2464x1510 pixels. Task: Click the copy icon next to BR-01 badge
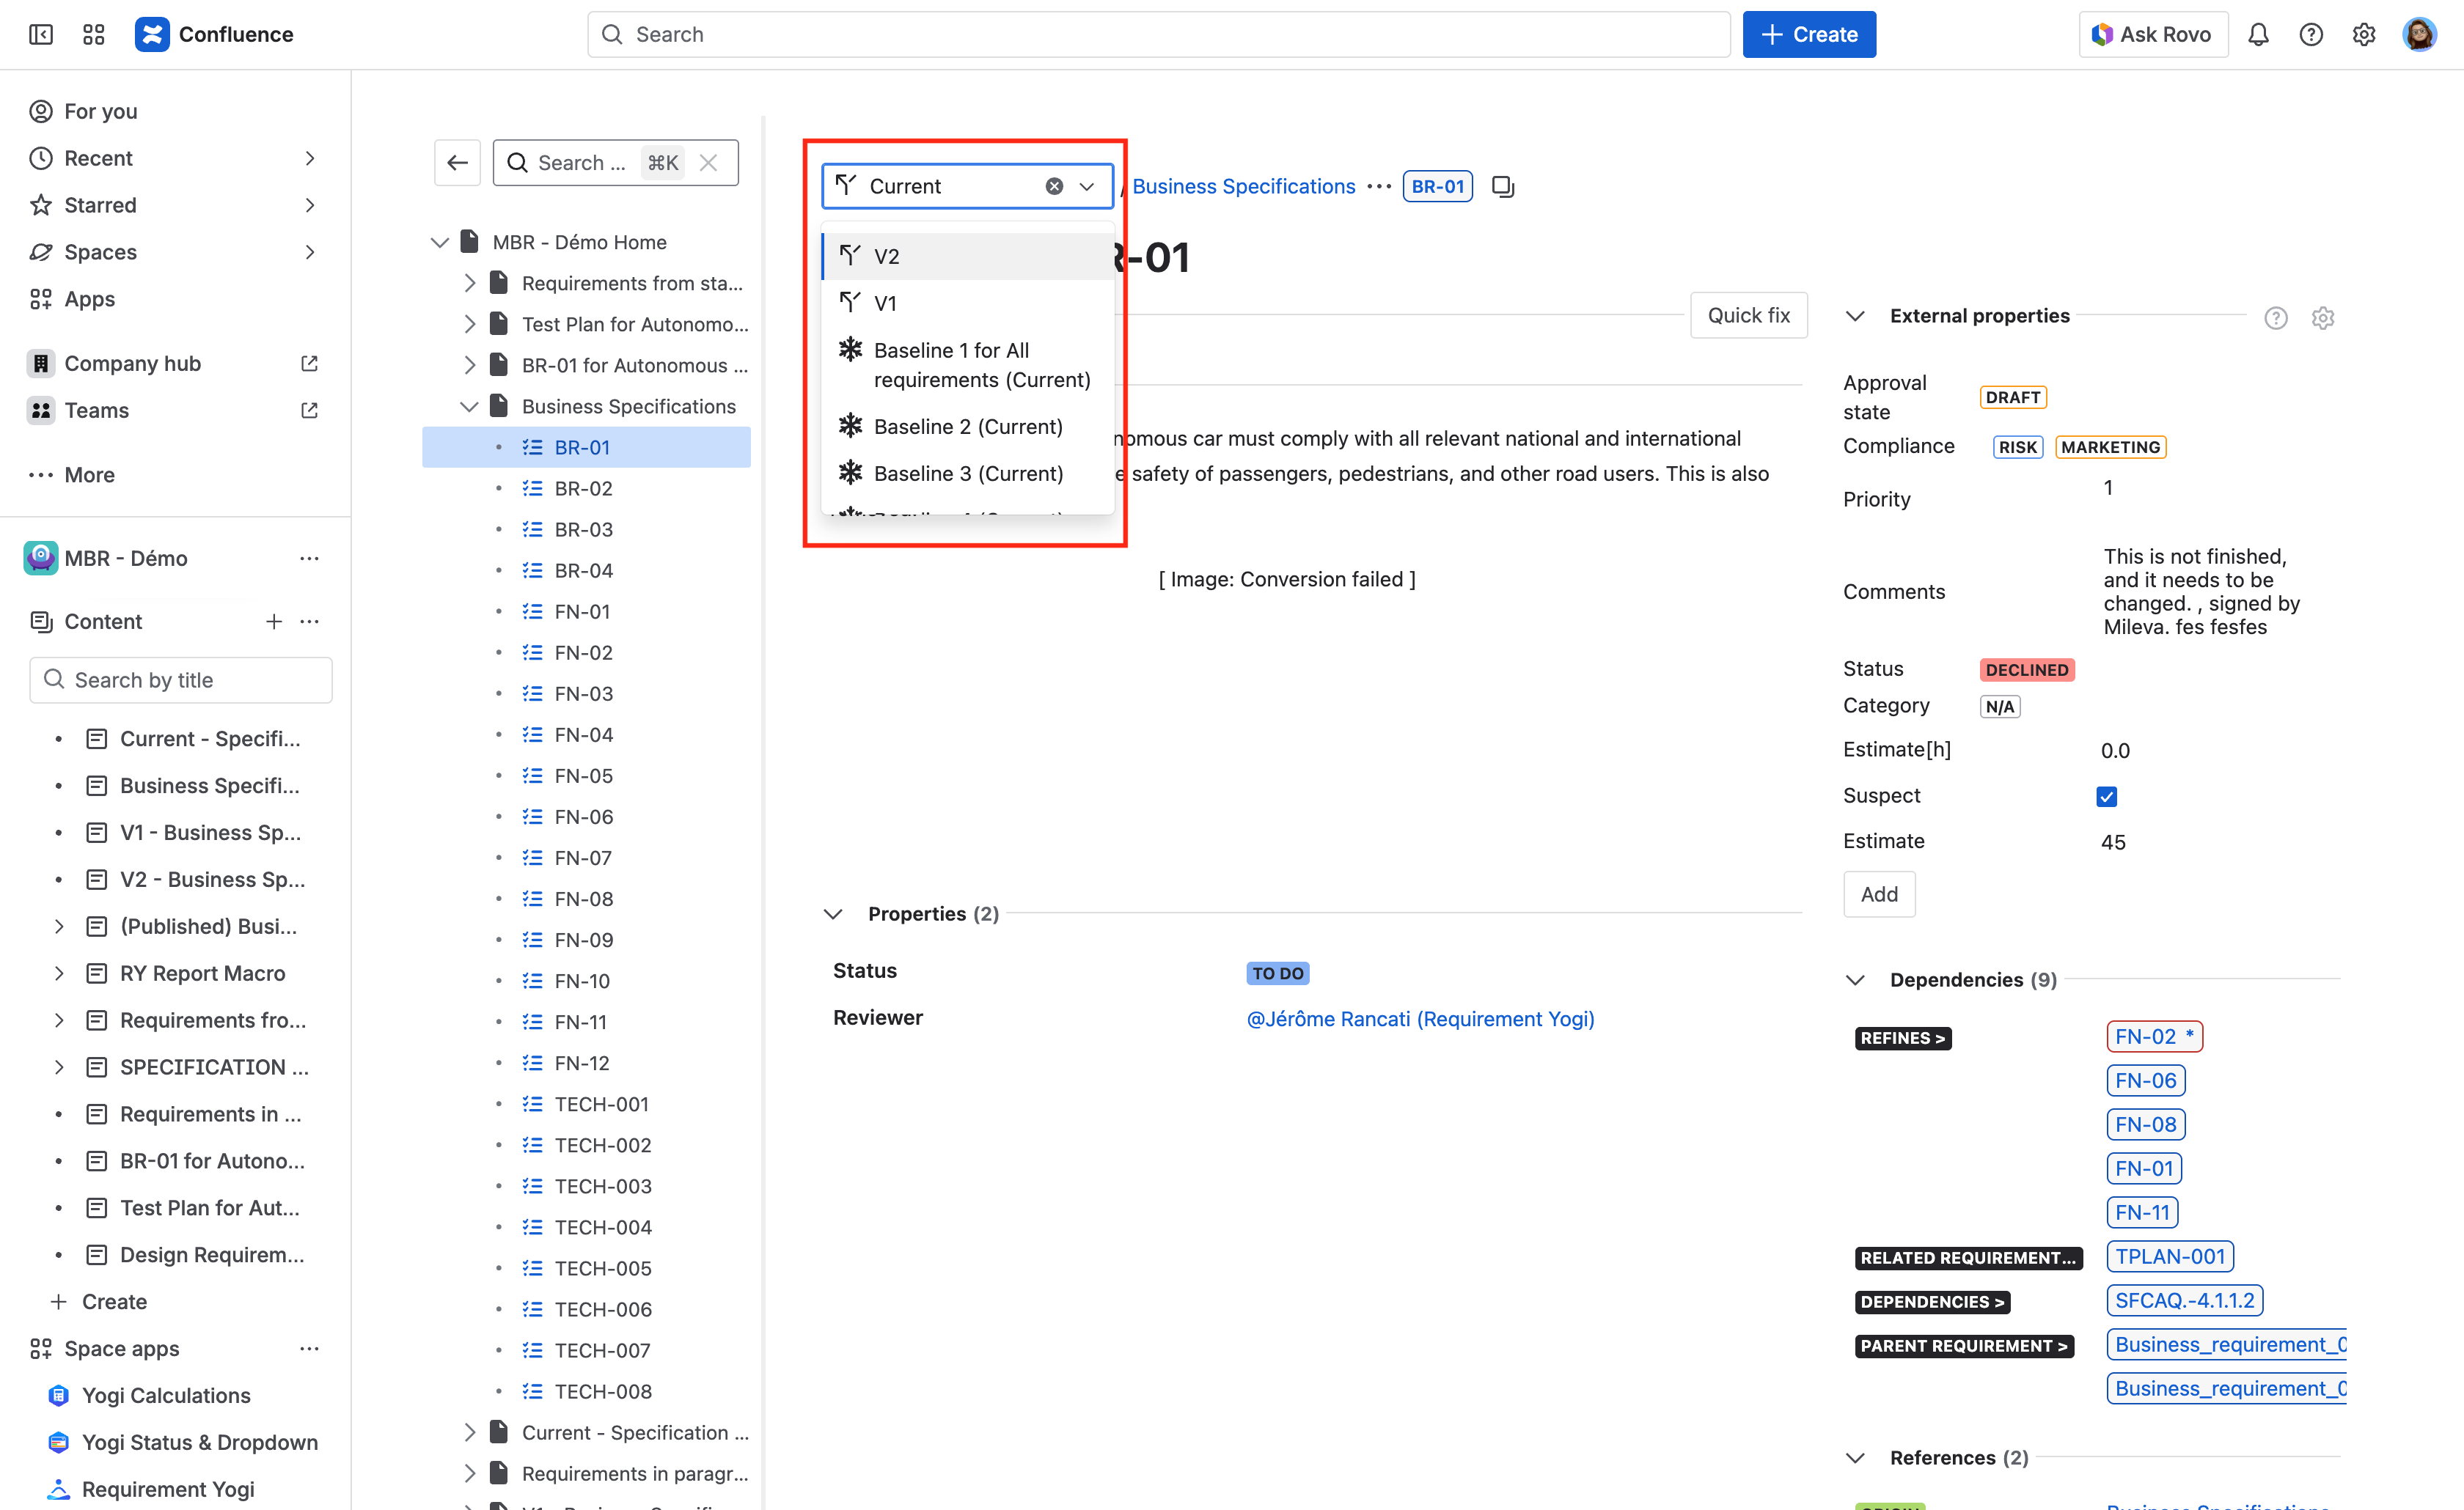click(x=1502, y=187)
